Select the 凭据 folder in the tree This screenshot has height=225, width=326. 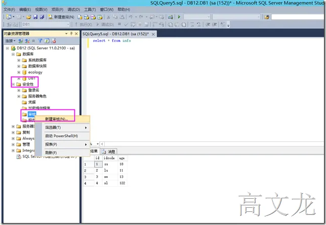coord(32,102)
